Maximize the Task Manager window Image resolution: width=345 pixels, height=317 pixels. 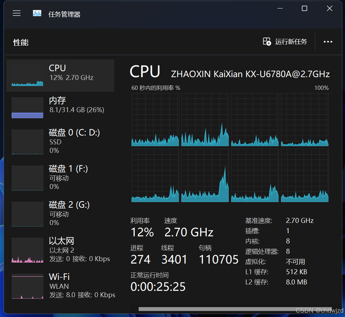[x=304, y=8]
